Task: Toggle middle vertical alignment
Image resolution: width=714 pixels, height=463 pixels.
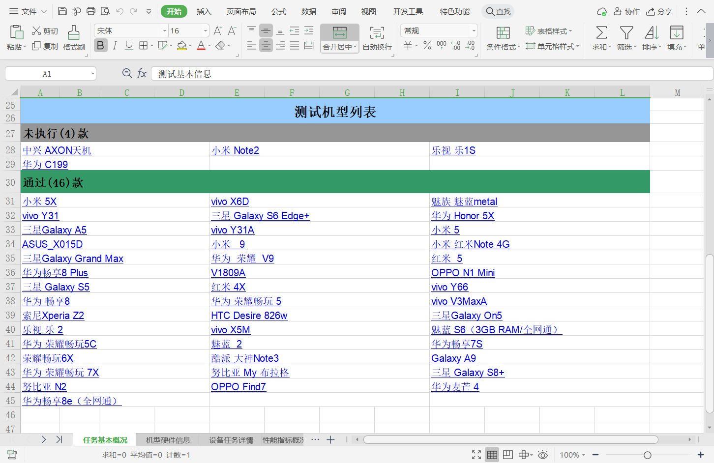Action: tap(266, 31)
